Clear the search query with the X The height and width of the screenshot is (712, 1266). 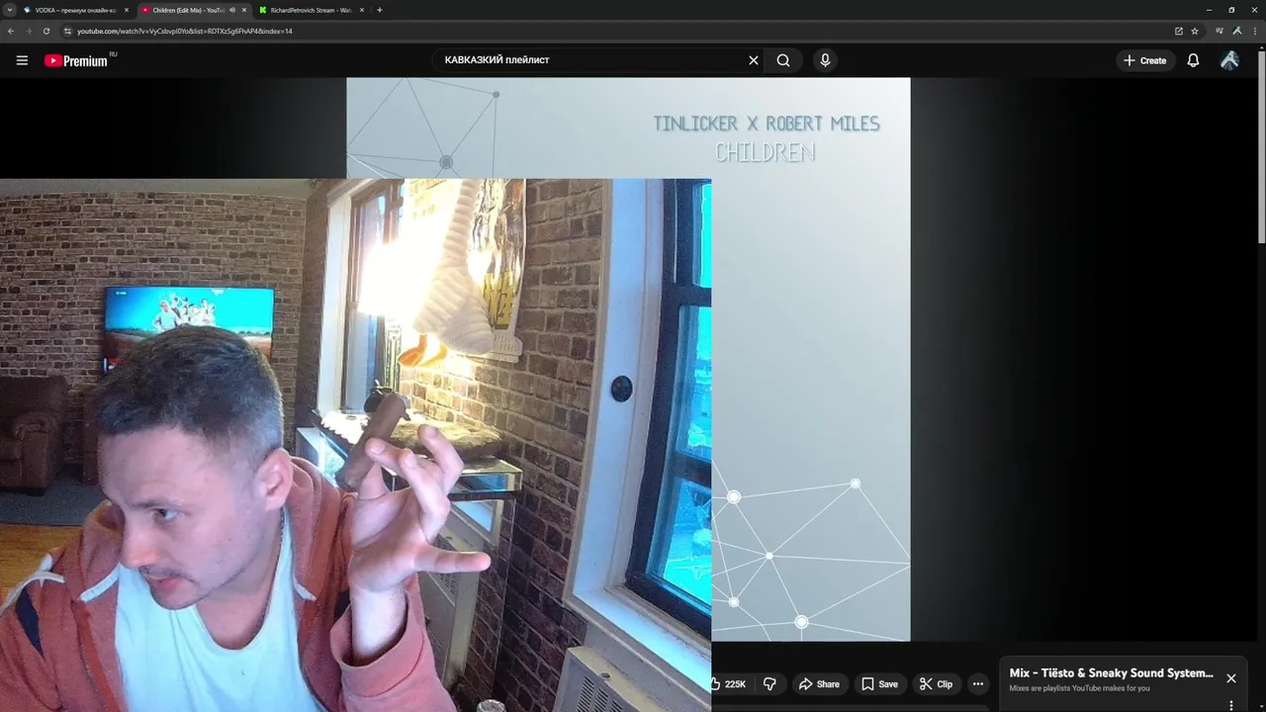754,60
